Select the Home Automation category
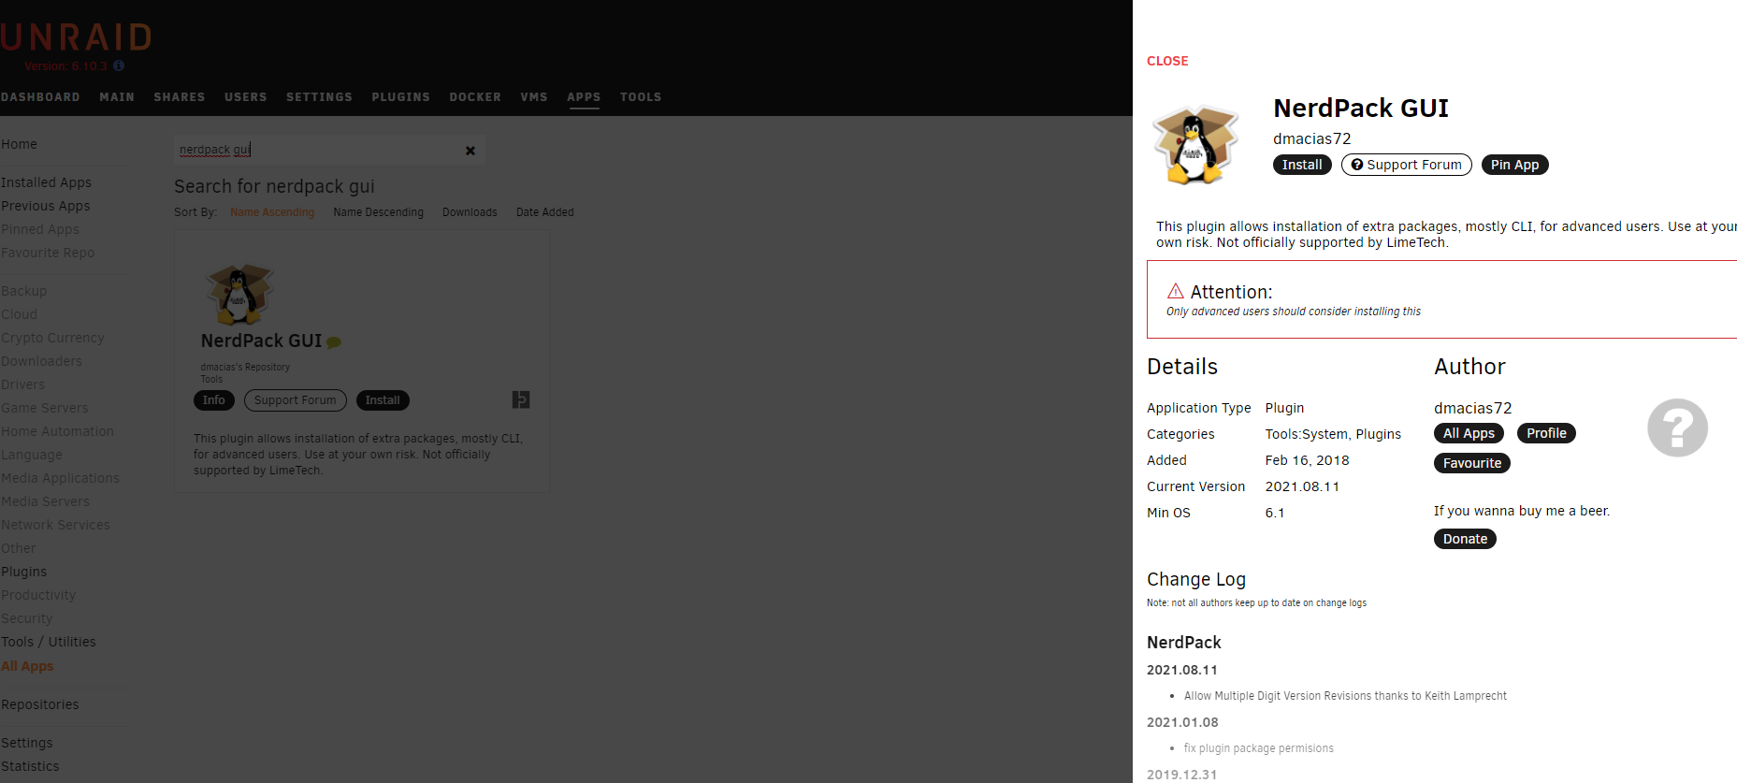The height and width of the screenshot is (783, 1737). click(x=57, y=431)
